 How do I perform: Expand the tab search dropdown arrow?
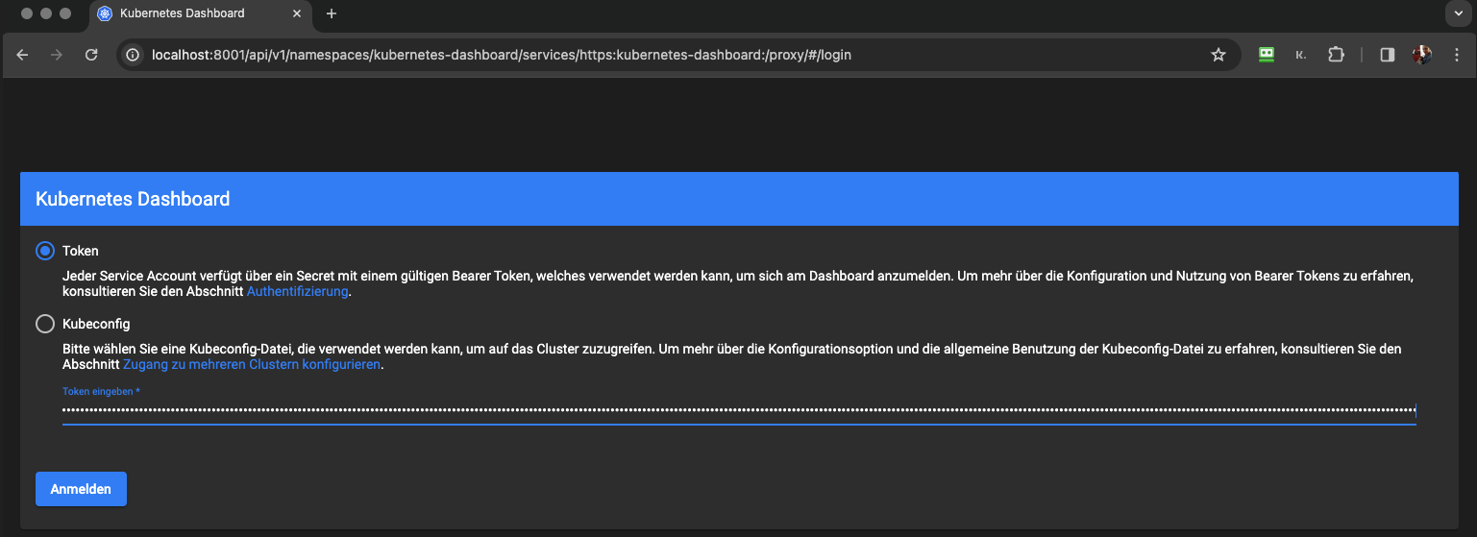tap(1459, 13)
